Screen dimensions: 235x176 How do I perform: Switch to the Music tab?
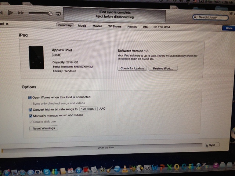click(82, 26)
